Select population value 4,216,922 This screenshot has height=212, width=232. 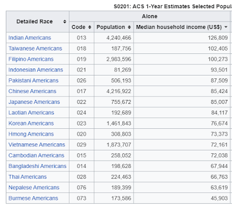pos(119,91)
